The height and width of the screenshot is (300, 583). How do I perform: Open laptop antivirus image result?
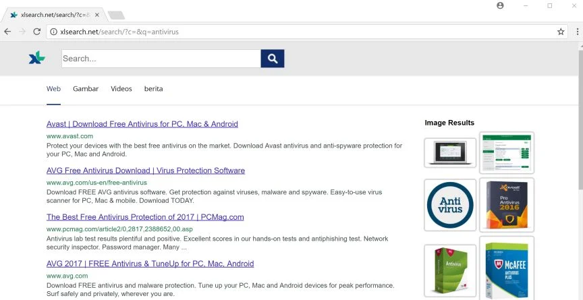[x=450, y=152]
